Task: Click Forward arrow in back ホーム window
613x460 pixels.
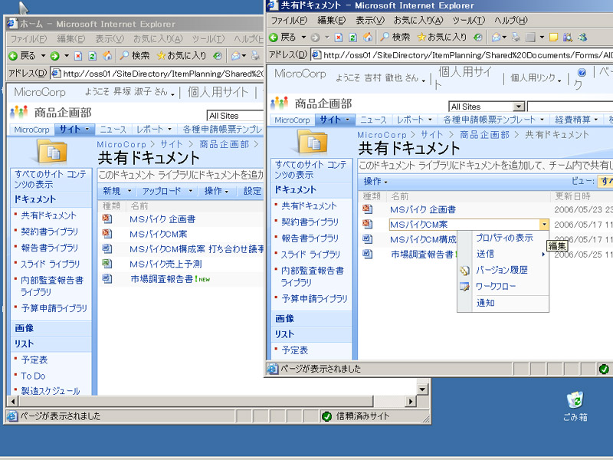Action: (54, 56)
